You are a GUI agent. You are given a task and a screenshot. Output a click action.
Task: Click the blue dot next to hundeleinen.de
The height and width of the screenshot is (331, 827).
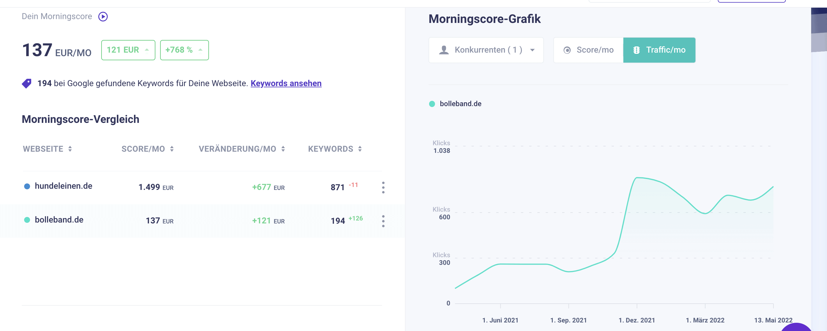tap(27, 186)
